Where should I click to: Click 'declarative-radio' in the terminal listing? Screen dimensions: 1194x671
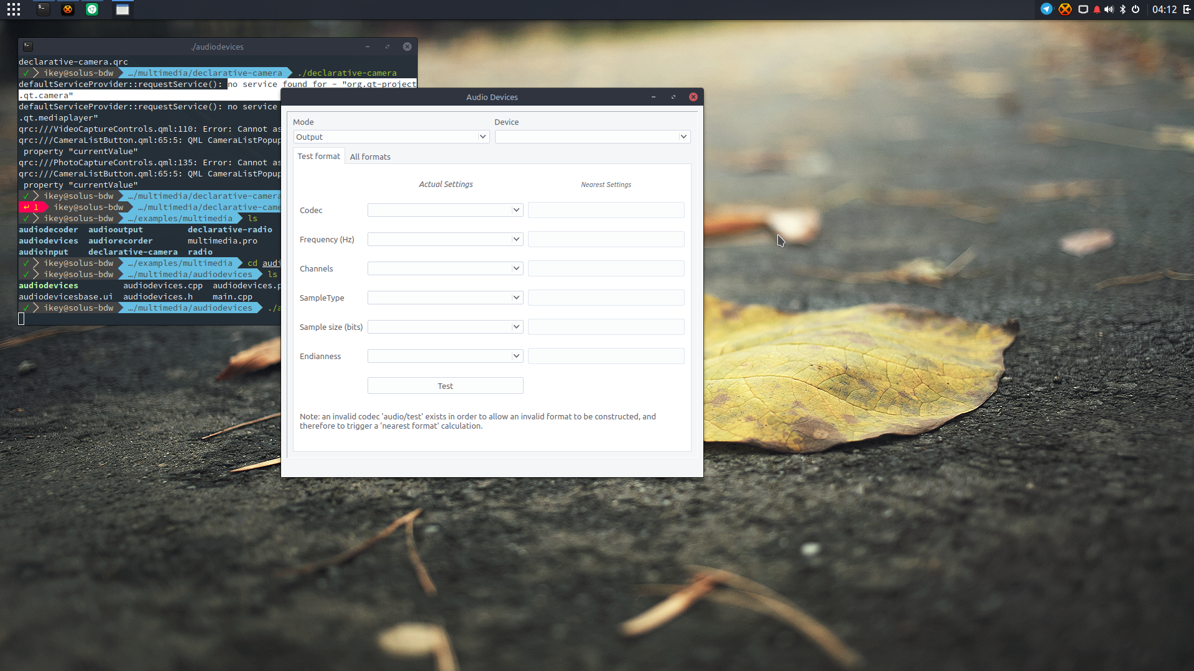pyautogui.click(x=230, y=230)
